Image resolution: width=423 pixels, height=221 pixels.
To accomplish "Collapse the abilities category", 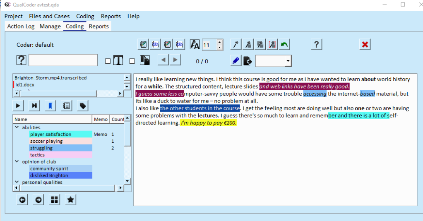I will (x=17, y=127).
